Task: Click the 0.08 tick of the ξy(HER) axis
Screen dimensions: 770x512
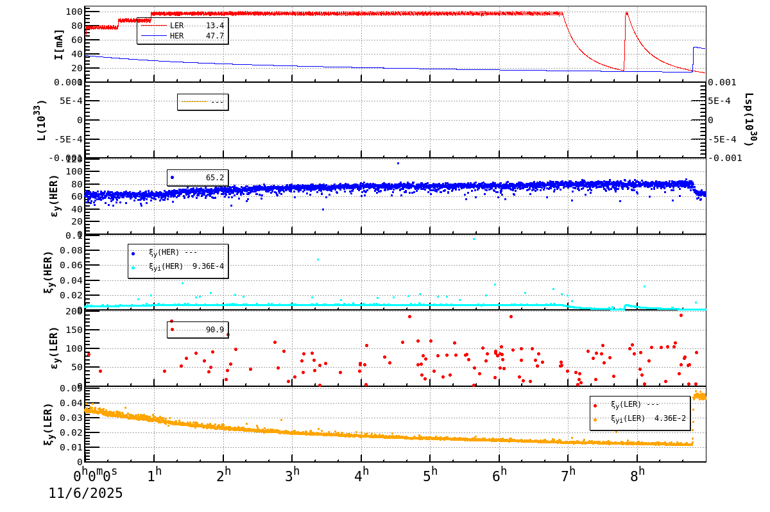Action: [x=71, y=250]
